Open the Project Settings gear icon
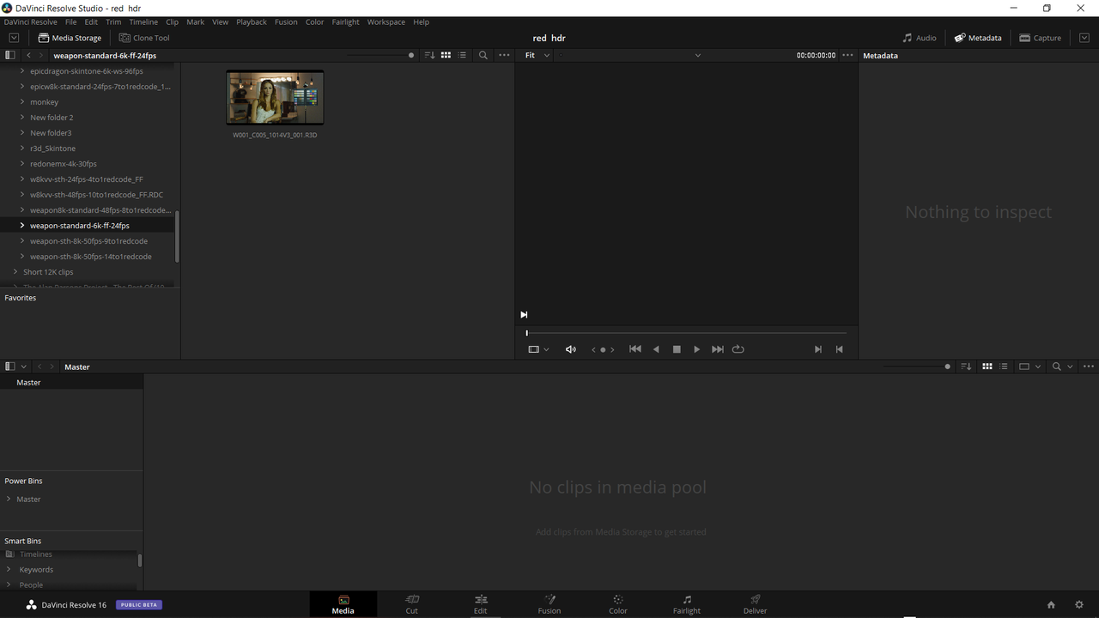This screenshot has height=618, width=1099. [1079, 604]
